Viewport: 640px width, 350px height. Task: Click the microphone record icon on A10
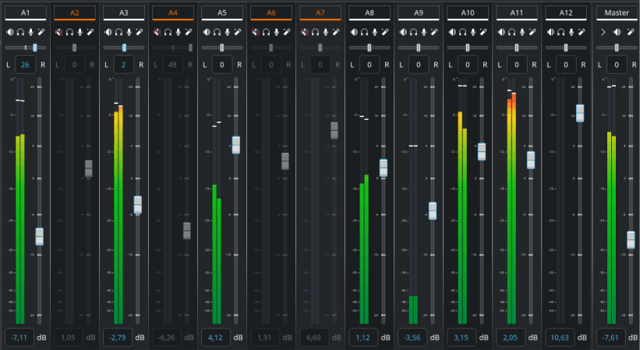point(472,32)
